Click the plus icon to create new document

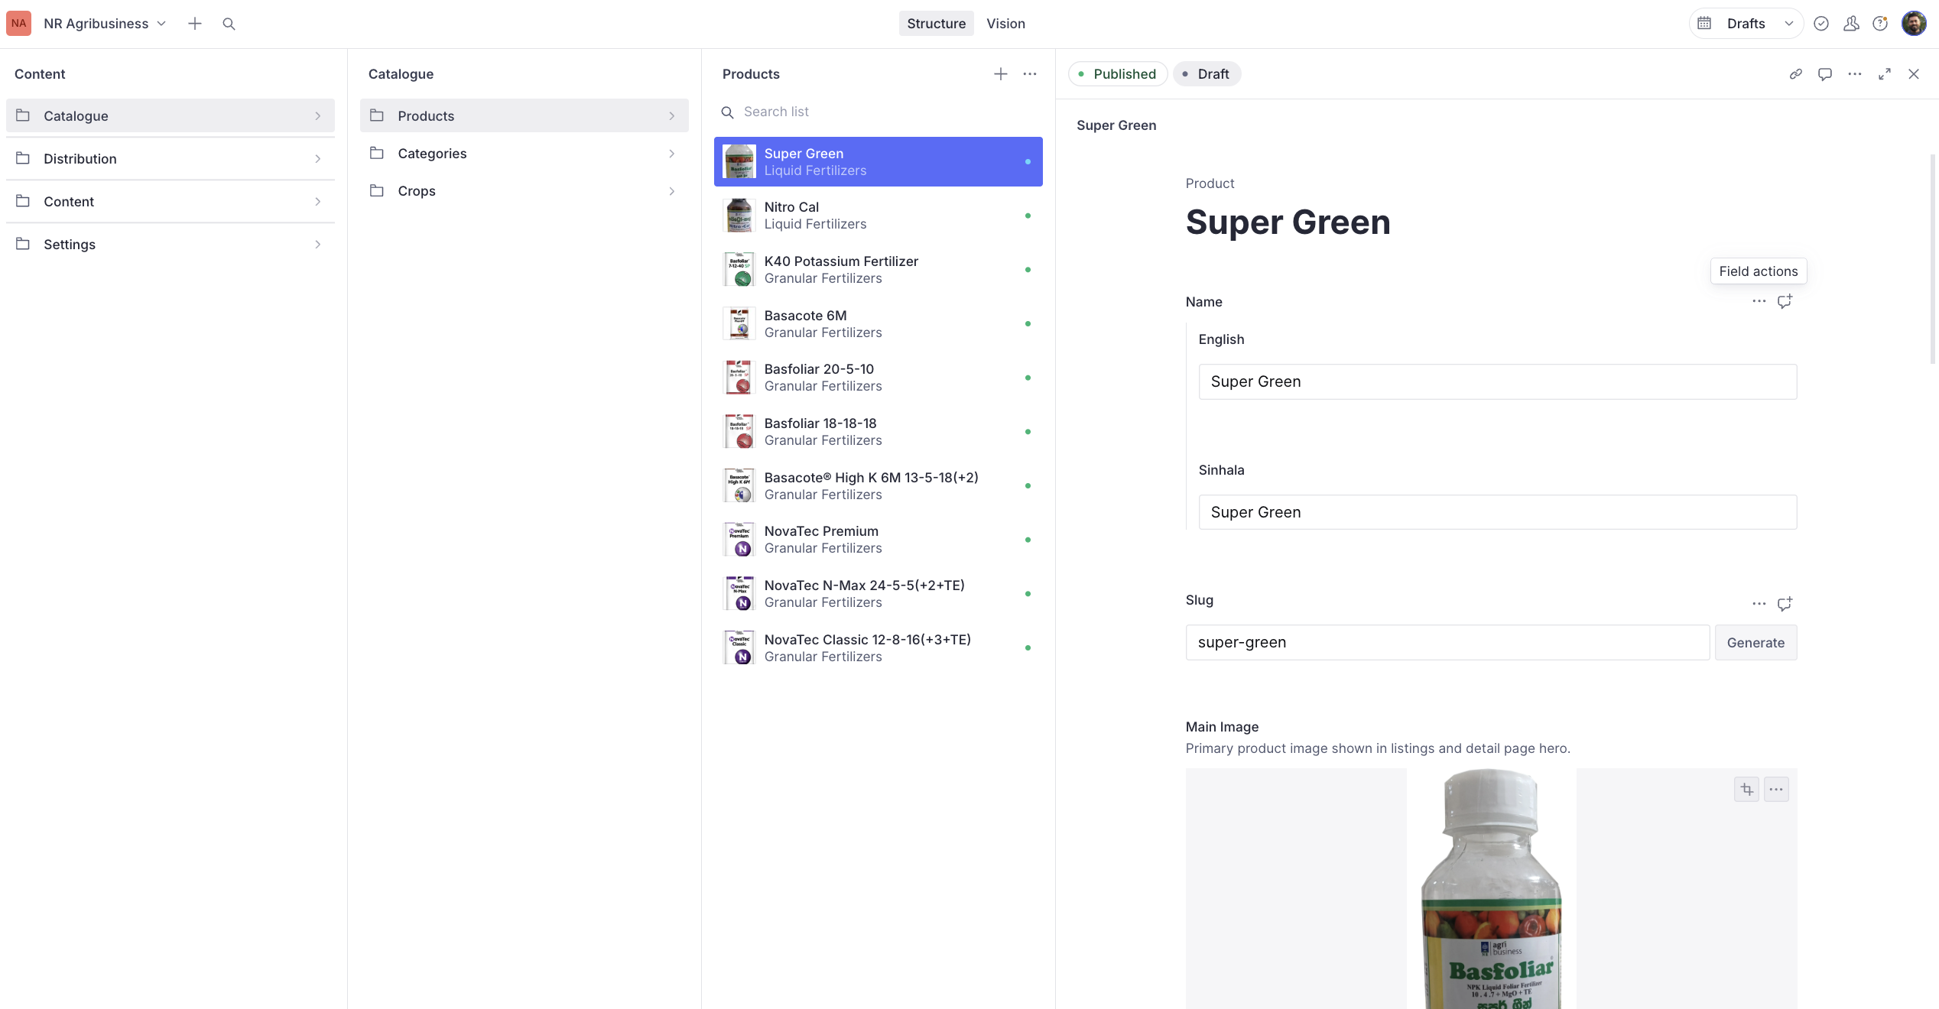195,24
